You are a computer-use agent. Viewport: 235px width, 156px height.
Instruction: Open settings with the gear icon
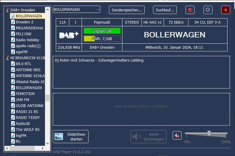208,10
